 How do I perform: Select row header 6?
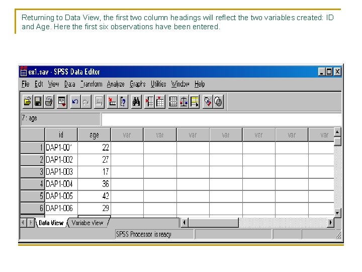[32, 208]
